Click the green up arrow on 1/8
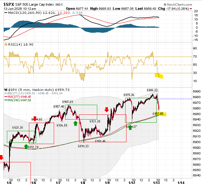 [x=76, y=123]
